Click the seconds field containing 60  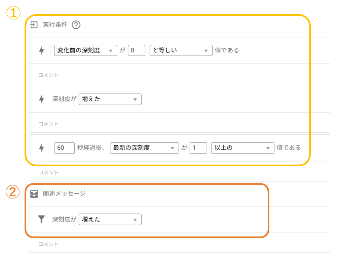coord(64,148)
